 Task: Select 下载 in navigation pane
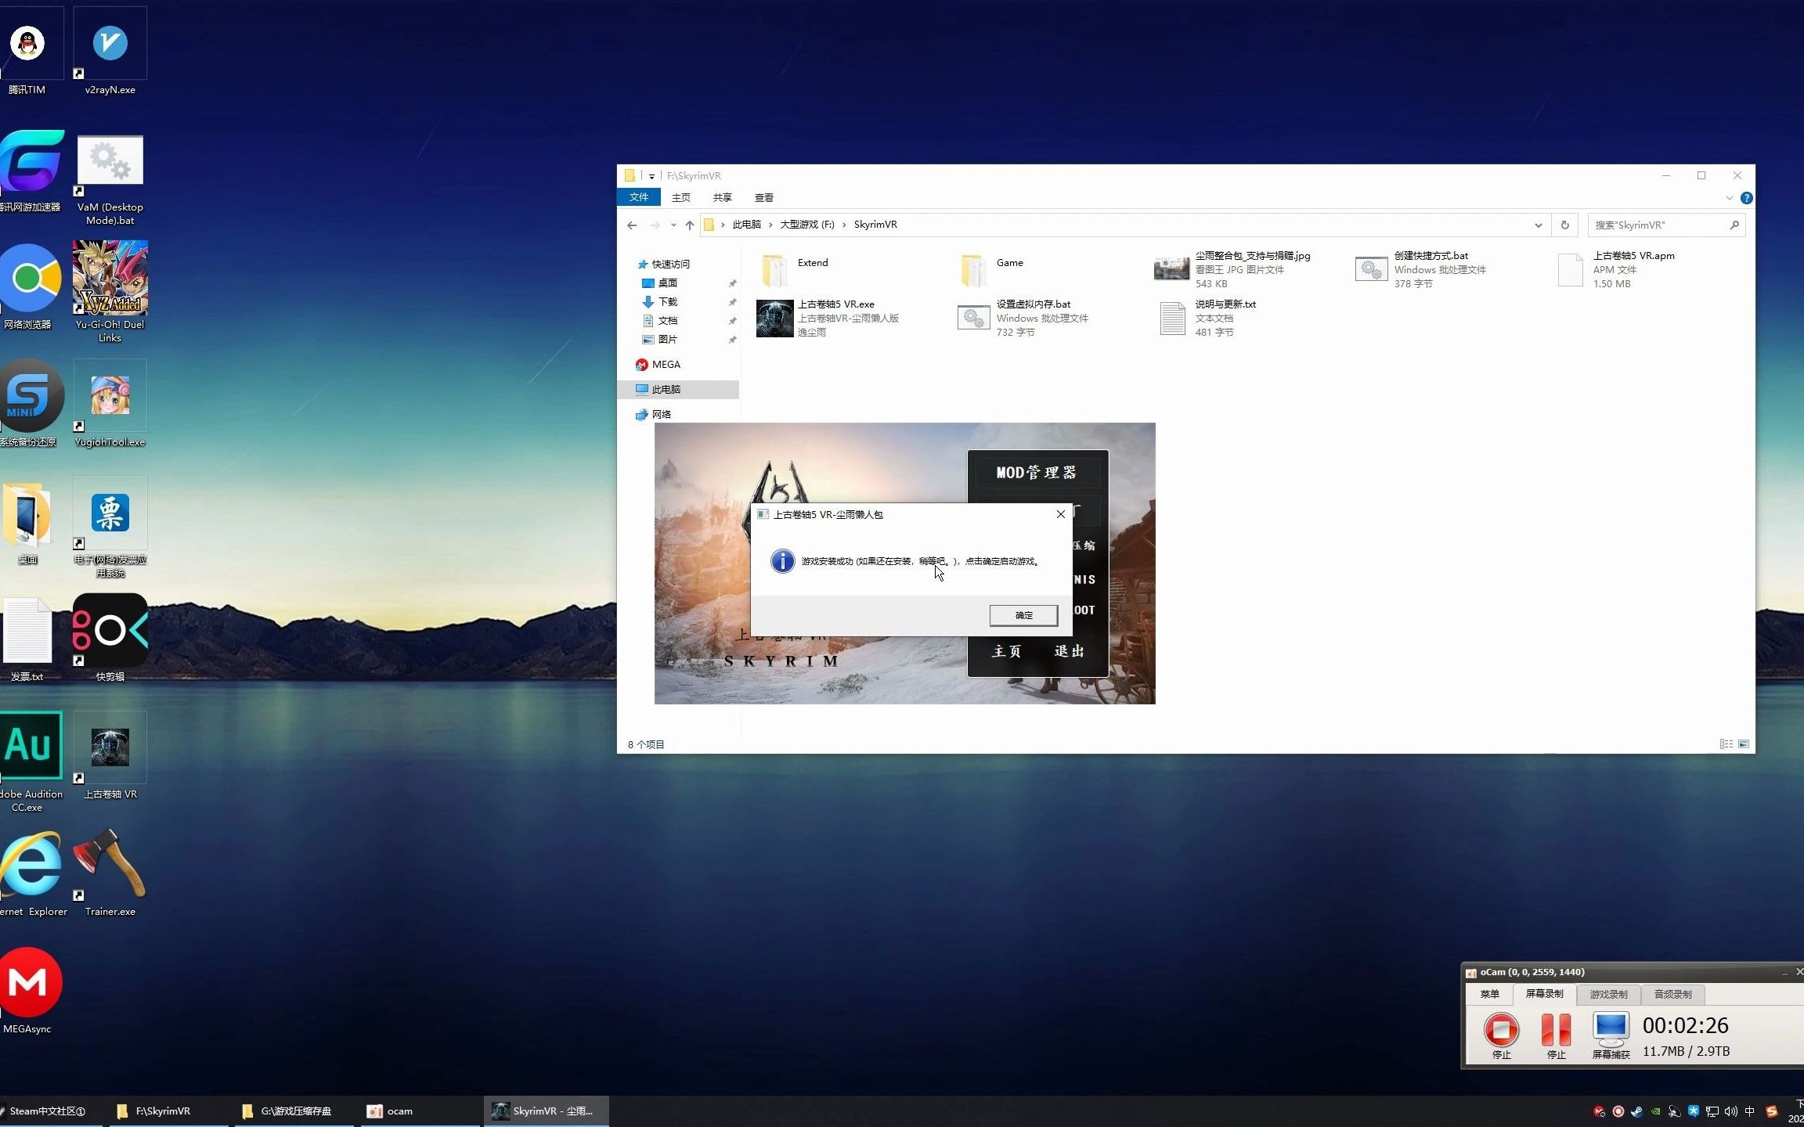point(667,302)
